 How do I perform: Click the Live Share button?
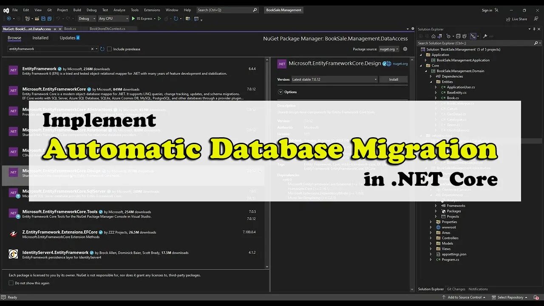(x=516, y=19)
